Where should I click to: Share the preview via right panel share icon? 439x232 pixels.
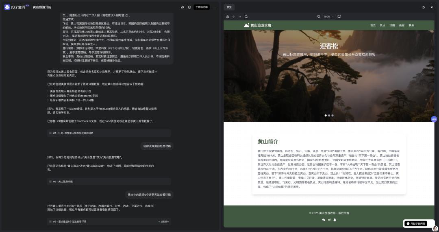(x=423, y=7)
